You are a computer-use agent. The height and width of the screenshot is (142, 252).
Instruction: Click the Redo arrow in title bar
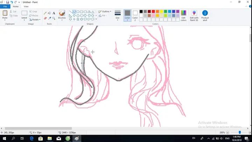point(15,2)
